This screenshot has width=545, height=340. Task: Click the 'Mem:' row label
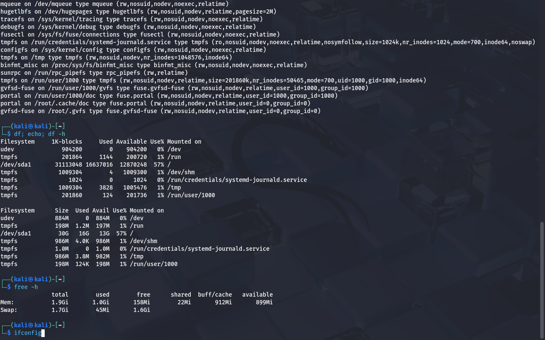point(7,302)
